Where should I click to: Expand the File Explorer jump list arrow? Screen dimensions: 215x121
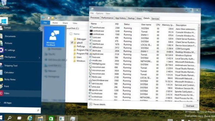(39, 58)
